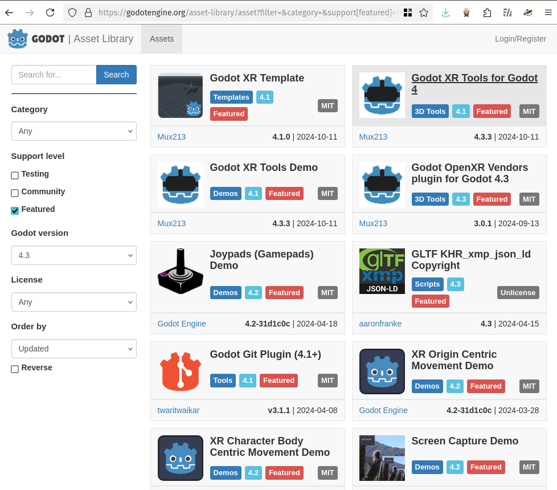Screen dimensions: 557x490
Task: Open tracking protection shield icon
Action: (x=72, y=13)
